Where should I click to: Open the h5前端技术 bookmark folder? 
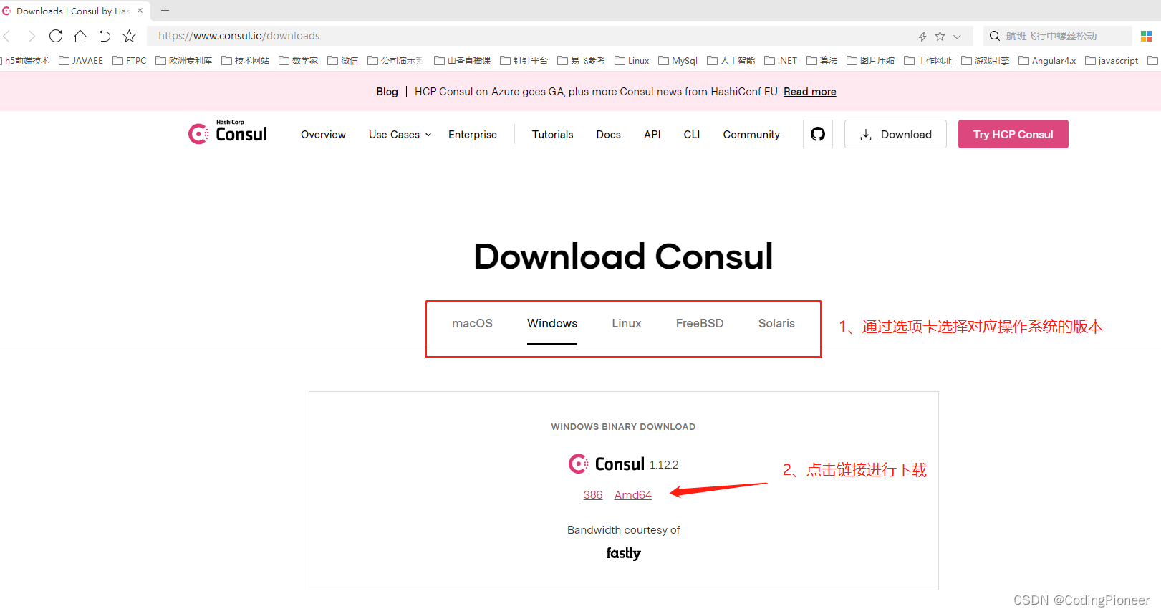(26, 61)
